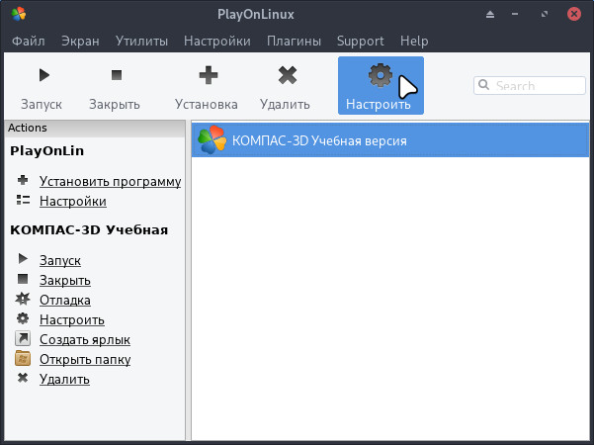This screenshot has height=445, width=594.
Task: Click the clover icon of КОМПАС-3D entry
Action: (x=212, y=139)
